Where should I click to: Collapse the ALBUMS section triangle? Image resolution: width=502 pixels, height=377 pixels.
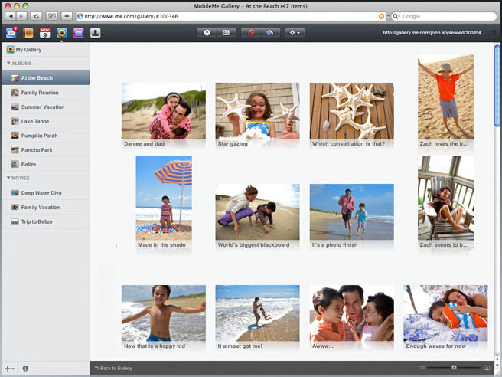pyautogui.click(x=8, y=63)
